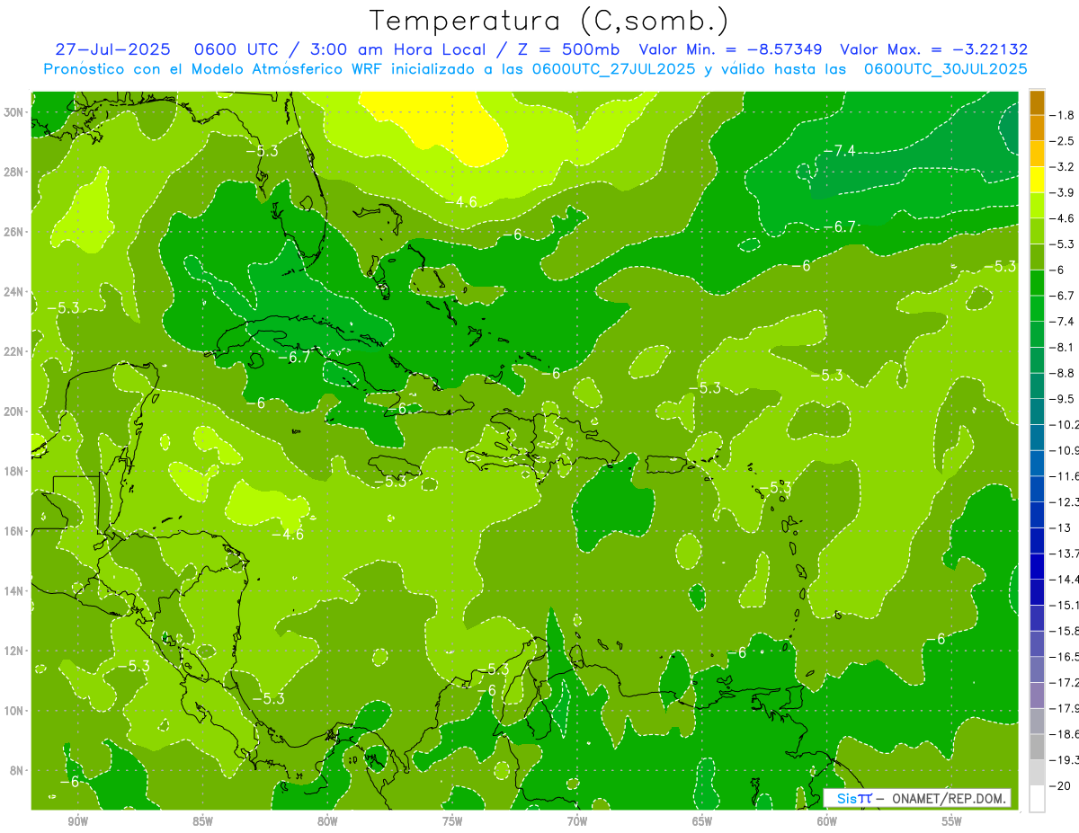The height and width of the screenshot is (833, 1079).
Task: Click the 30N latitude axis label
Action: point(13,112)
